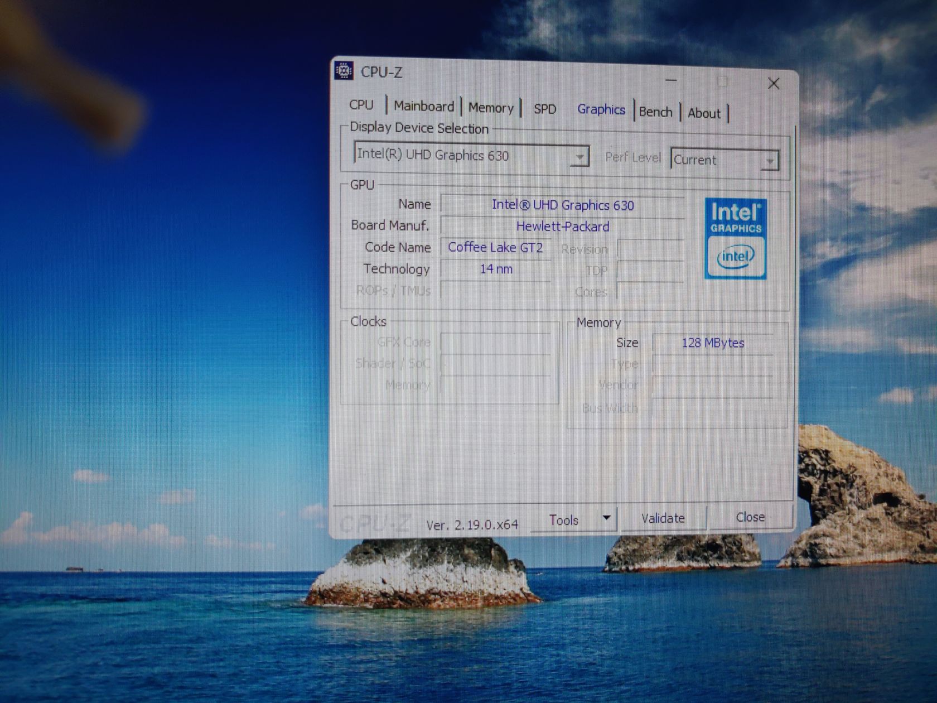This screenshot has width=937, height=703.
Task: Click the CPU-Z app icon in title bar
Action: 344,71
